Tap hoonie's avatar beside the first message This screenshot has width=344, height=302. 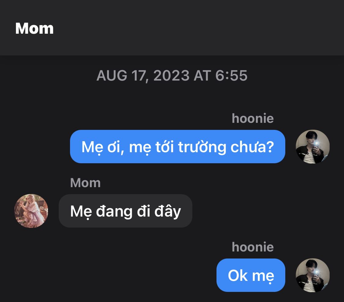[313, 147]
